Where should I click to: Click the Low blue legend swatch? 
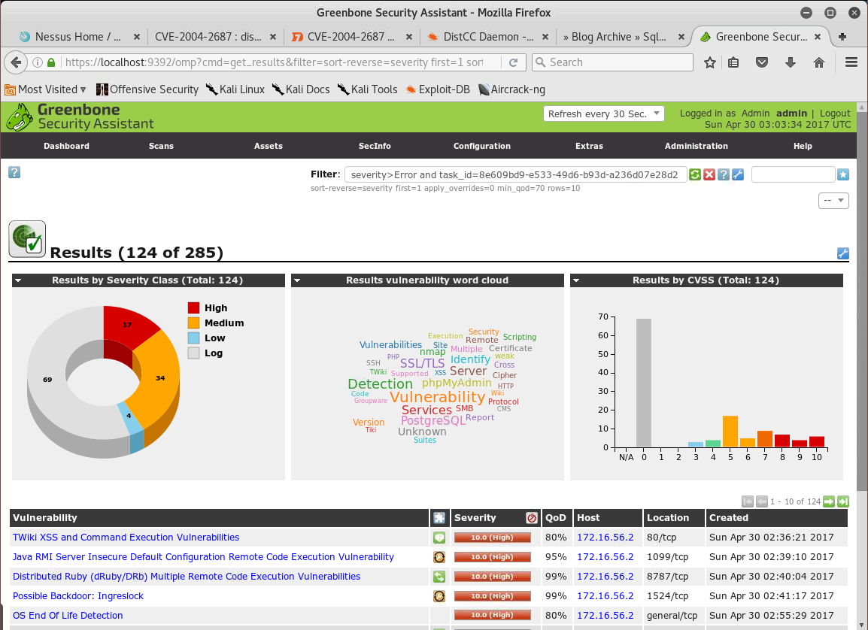tap(194, 338)
